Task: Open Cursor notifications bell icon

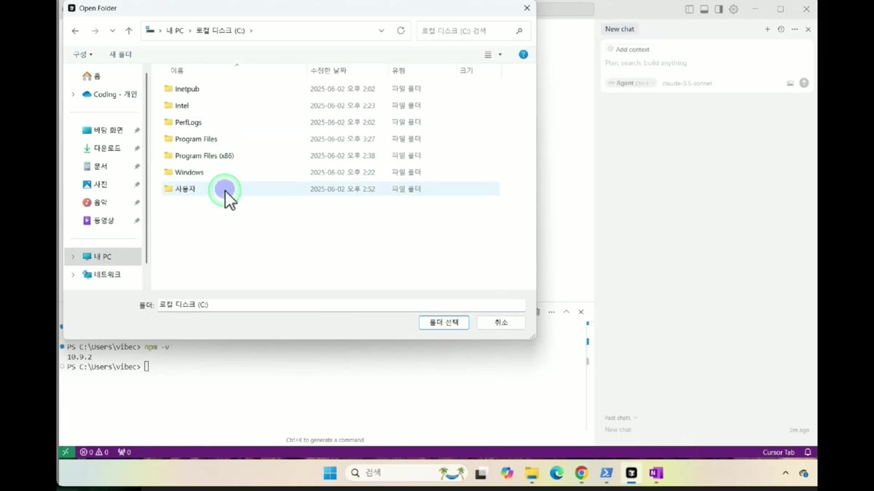Action: coord(808,452)
